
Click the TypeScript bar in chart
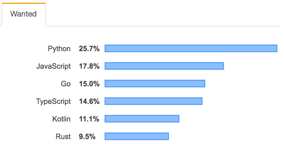pyautogui.click(x=153, y=101)
